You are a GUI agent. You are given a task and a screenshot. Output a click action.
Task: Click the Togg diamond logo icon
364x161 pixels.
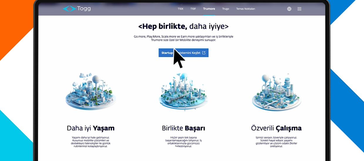click(x=69, y=9)
